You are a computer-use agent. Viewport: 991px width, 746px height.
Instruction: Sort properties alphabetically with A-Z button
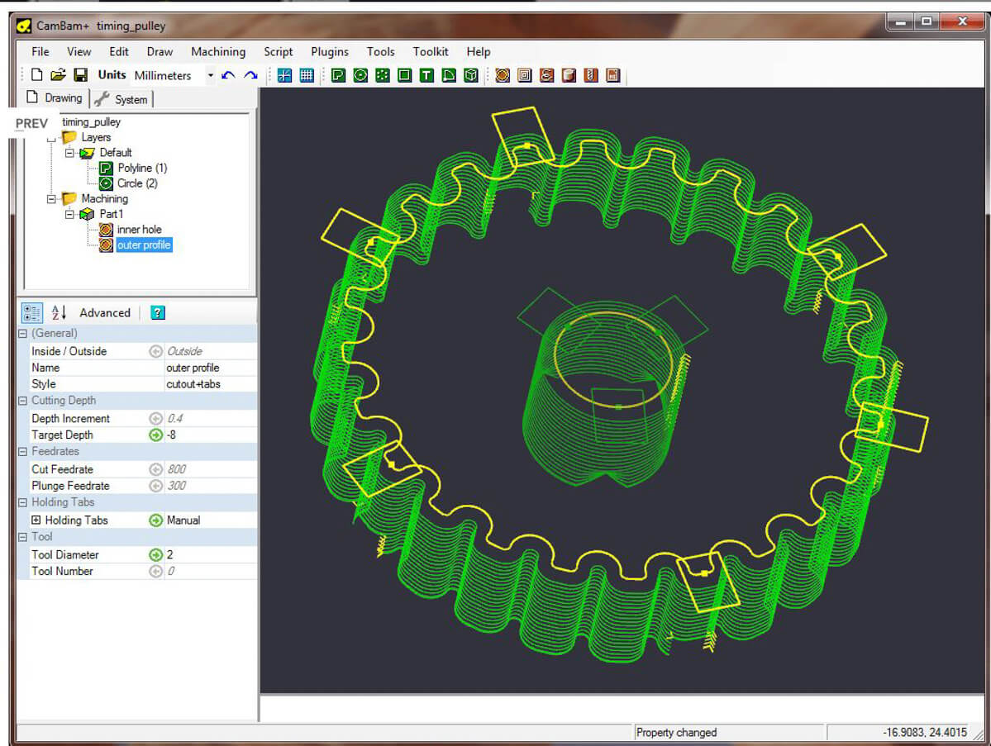pyautogui.click(x=60, y=313)
